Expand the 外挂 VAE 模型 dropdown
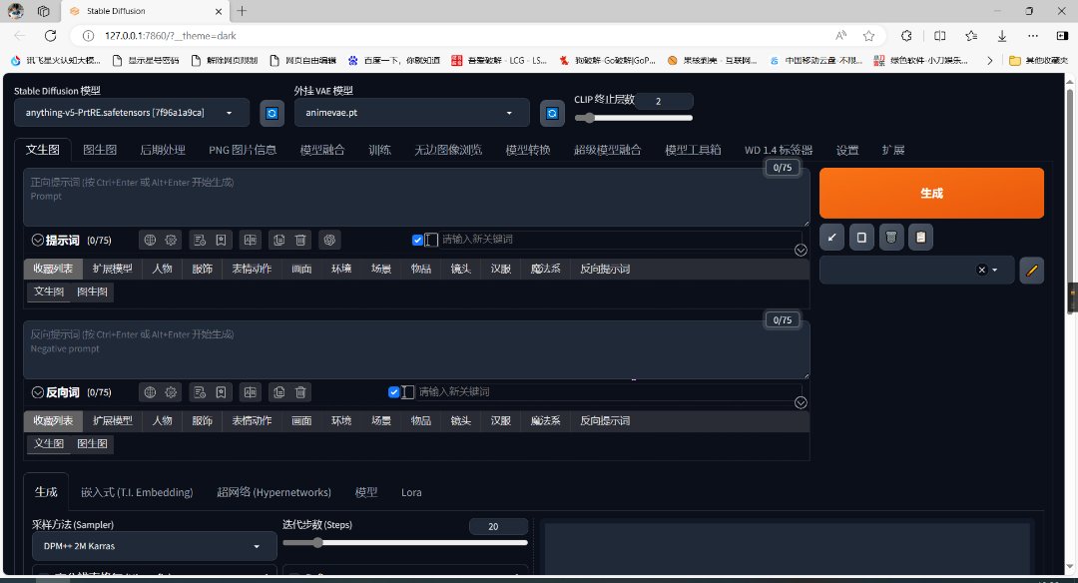Image resolution: width=1078 pixels, height=583 pixels. pos(411,113)
